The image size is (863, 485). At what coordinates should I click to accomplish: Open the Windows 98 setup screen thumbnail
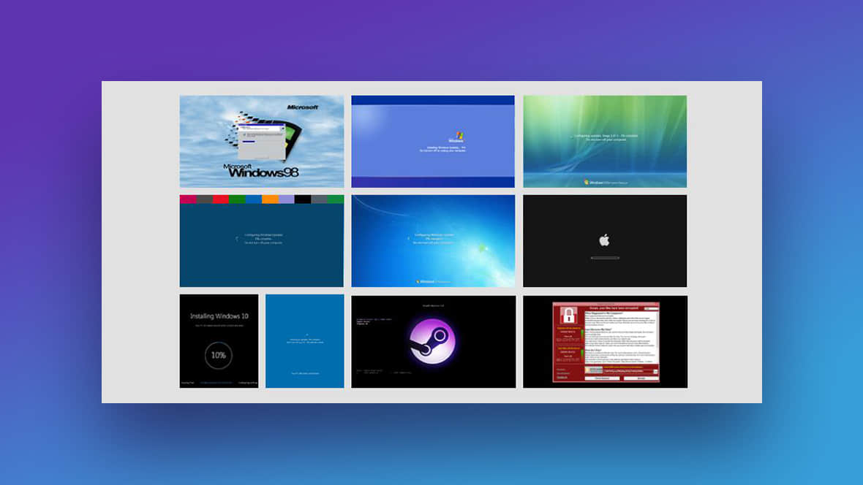pos(261,141)
